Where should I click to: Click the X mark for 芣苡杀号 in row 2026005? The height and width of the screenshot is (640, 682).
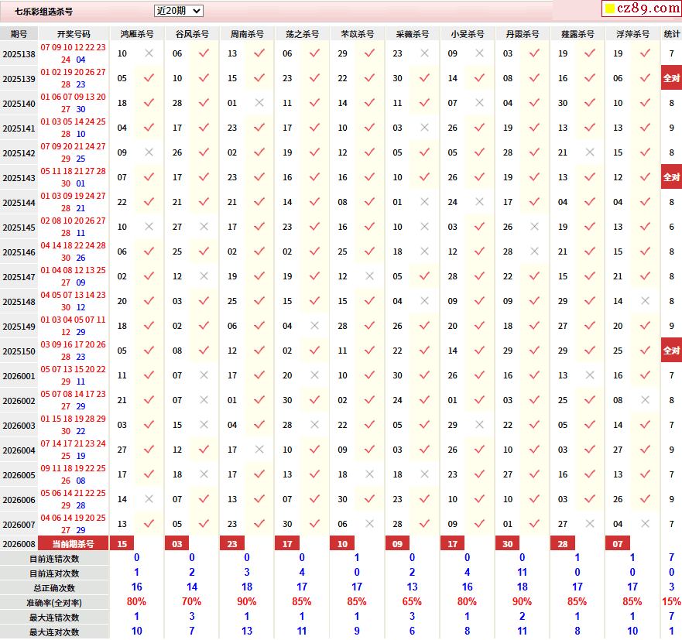point(370,474)
